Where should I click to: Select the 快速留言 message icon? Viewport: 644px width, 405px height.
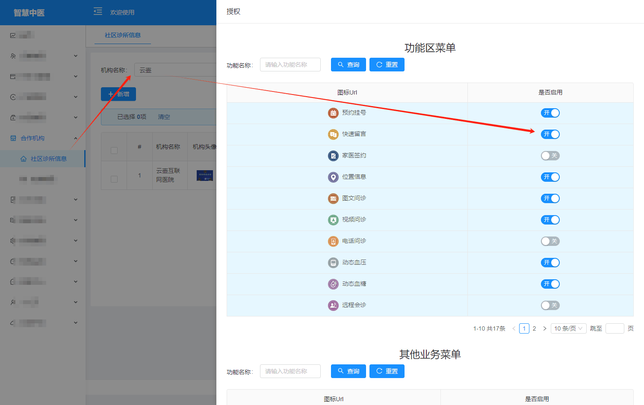pyautogui.click(x=333, y=134)
